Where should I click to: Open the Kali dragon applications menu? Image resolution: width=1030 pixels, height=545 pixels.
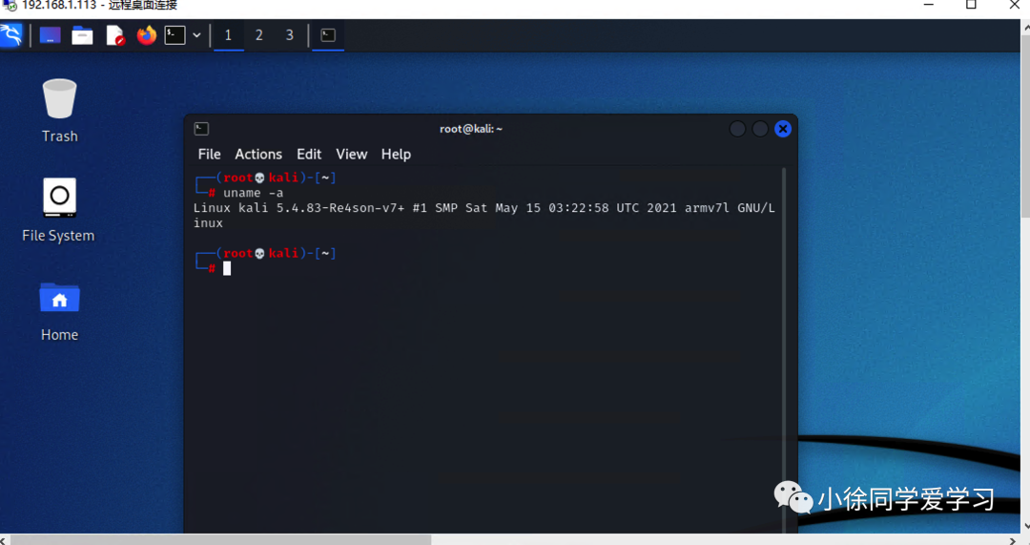coord(10,35)
